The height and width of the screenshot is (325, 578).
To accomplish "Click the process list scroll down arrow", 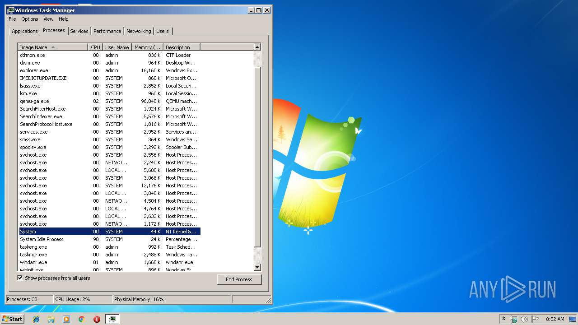I will 257,267.
